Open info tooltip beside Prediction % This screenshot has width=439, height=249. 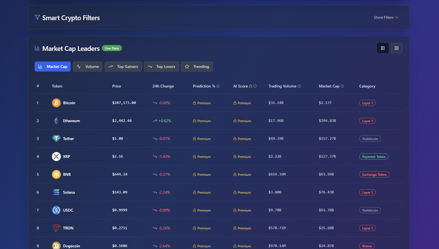click(218, 86)
